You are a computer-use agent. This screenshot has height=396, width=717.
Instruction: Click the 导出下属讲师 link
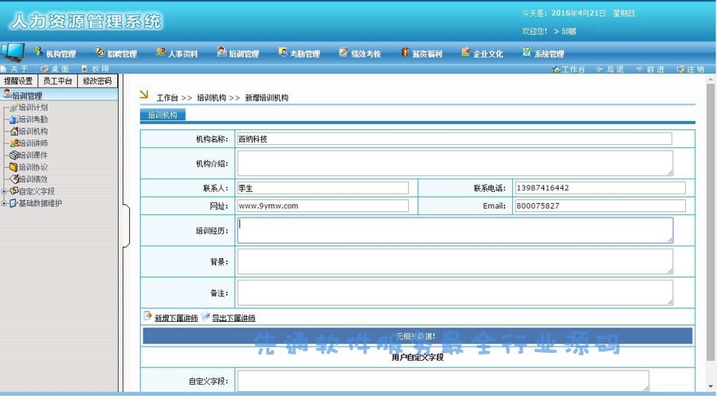point(233,318)
